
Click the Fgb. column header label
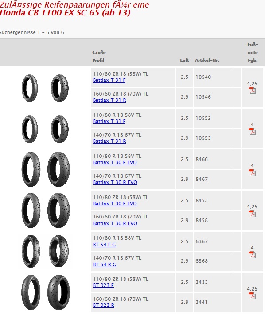(253, 60)
